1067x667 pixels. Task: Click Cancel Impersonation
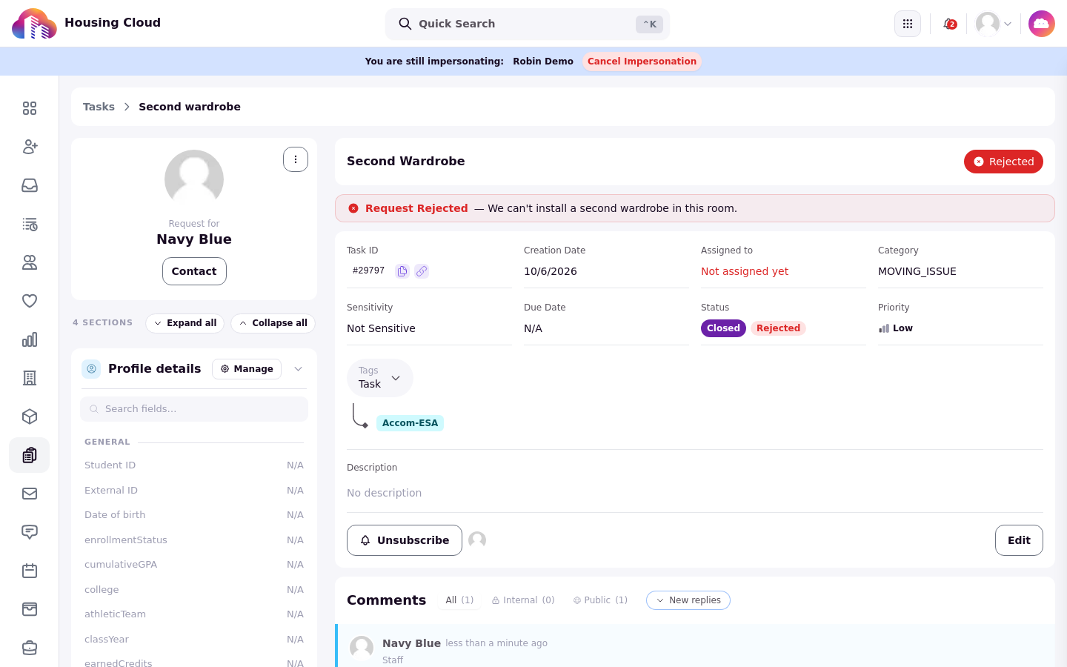click(642, 62)
